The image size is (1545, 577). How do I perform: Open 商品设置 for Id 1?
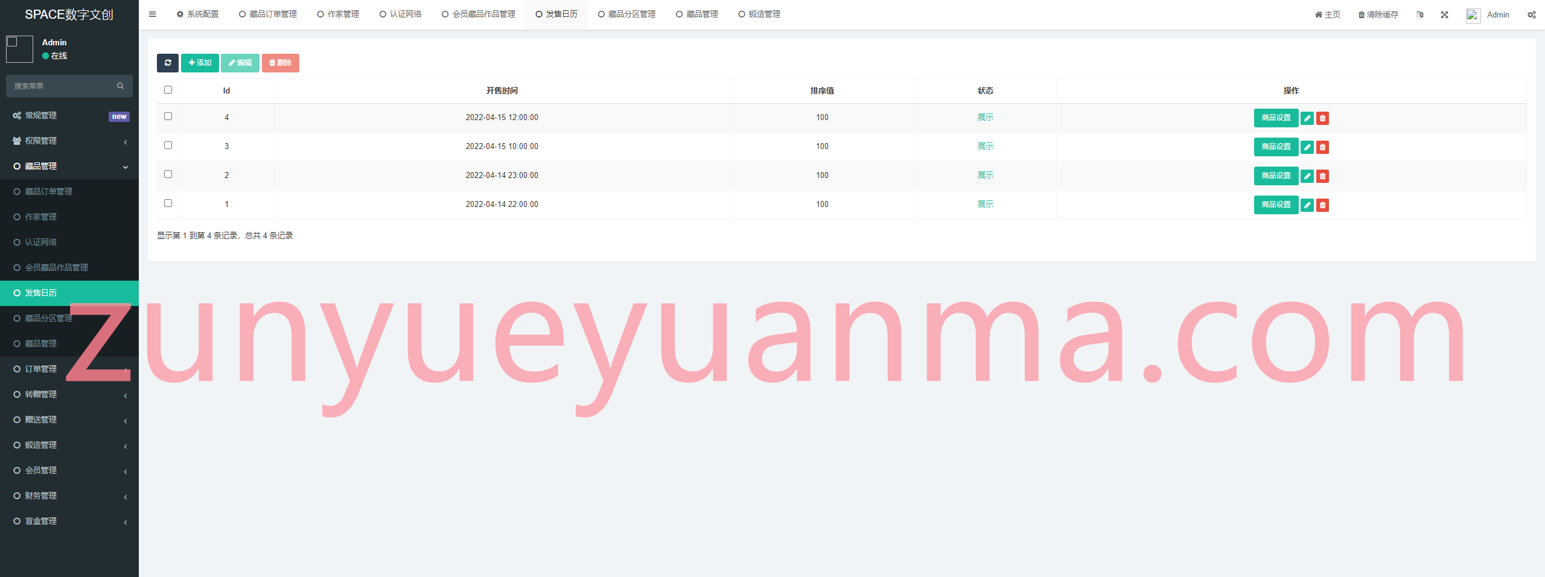pos(1276,205)
